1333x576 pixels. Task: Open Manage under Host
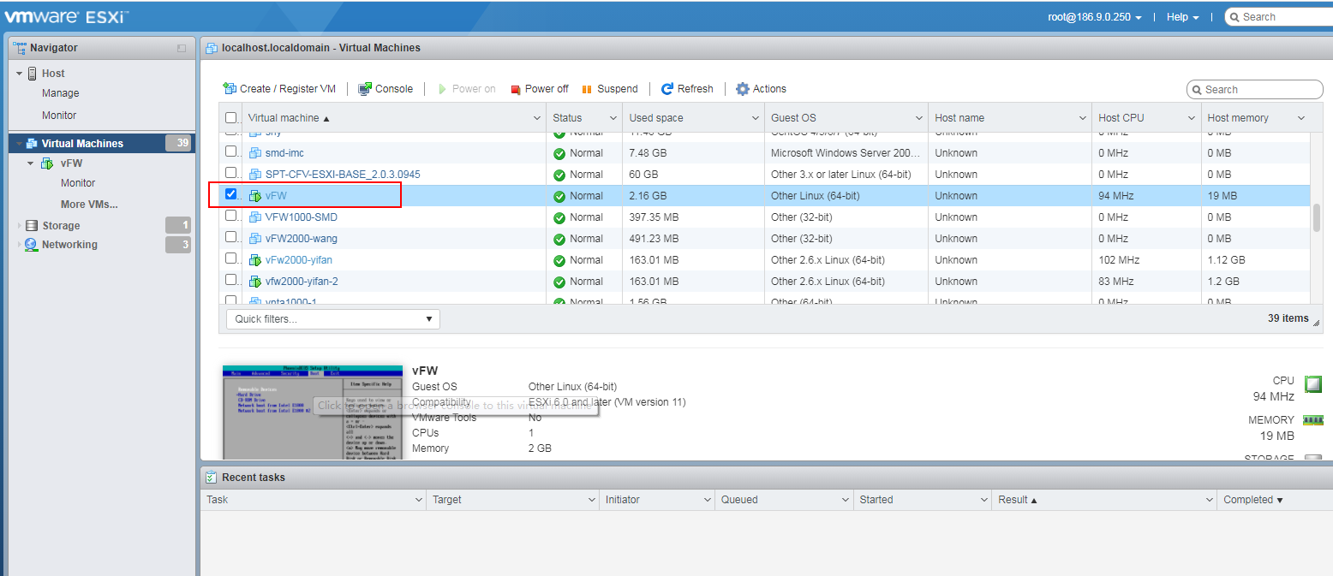(60, 93)
